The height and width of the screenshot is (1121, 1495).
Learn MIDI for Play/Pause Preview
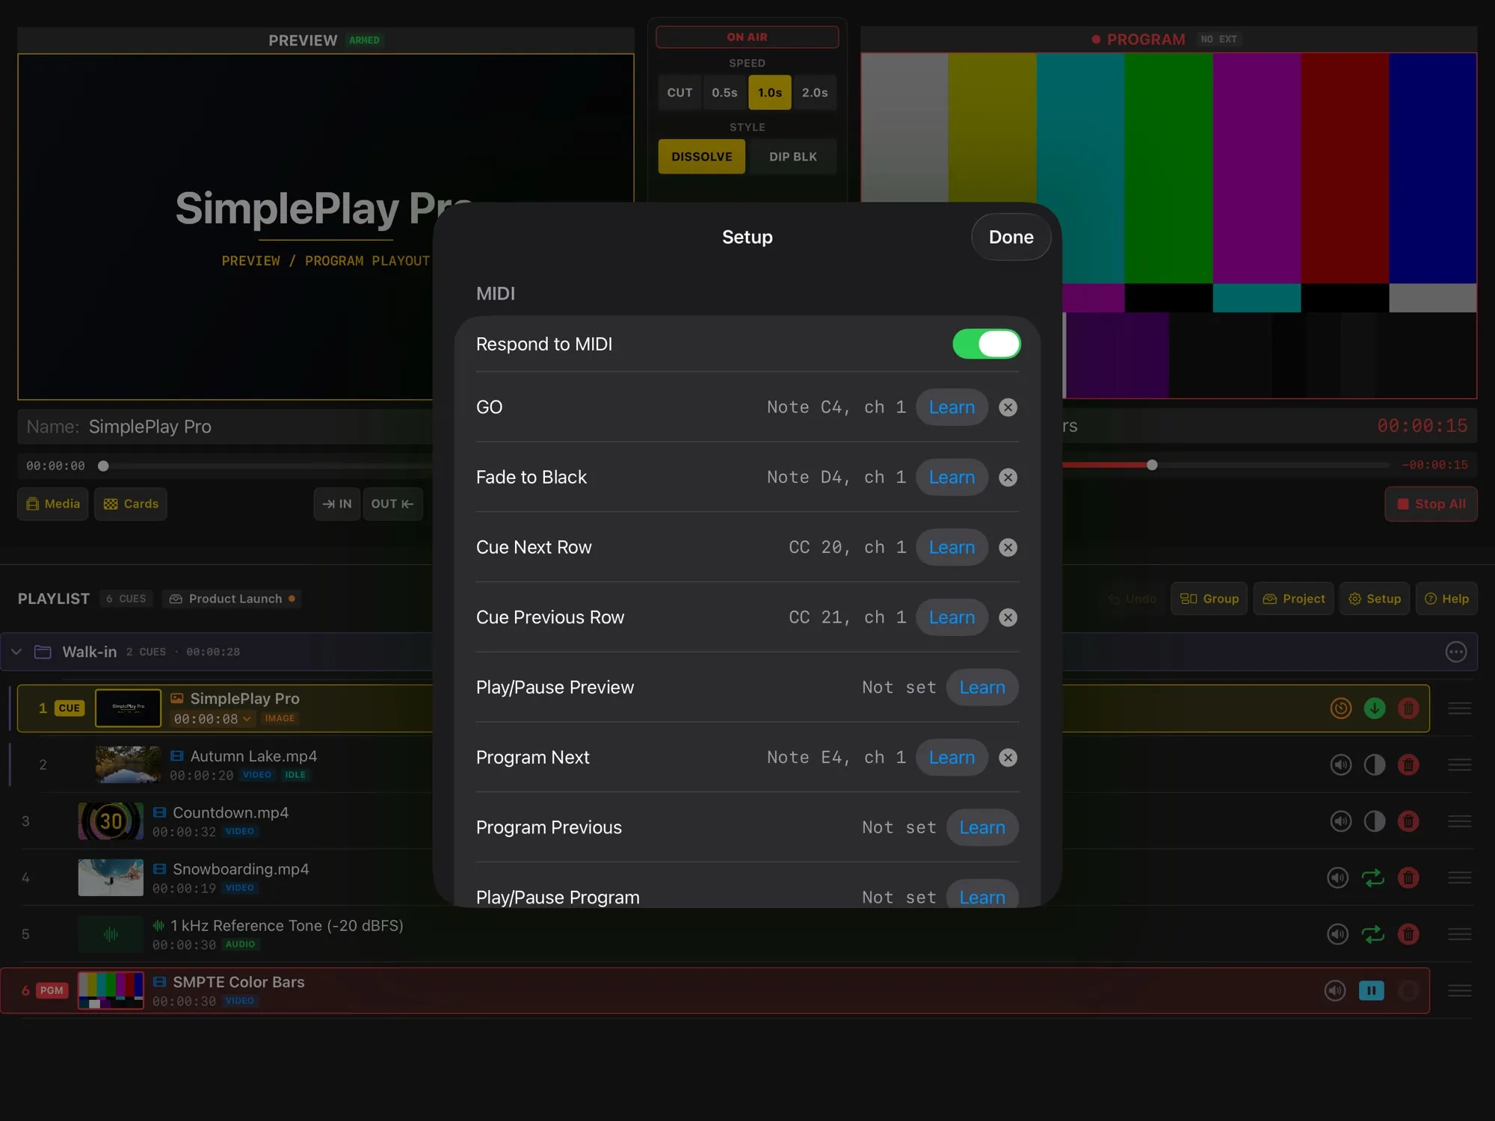tap(982, 688)
